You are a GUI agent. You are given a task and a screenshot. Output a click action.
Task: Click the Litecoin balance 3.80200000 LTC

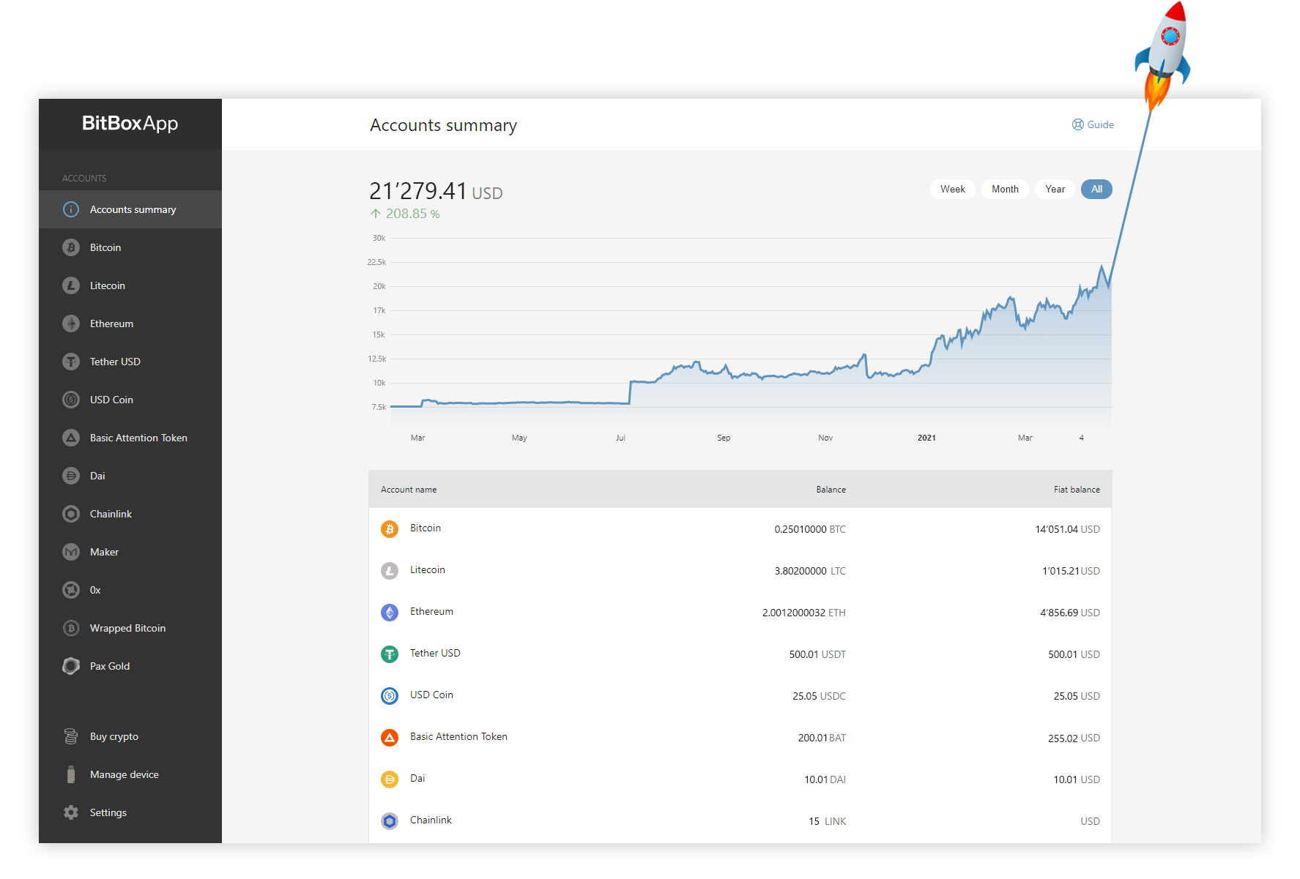(810, 571)
